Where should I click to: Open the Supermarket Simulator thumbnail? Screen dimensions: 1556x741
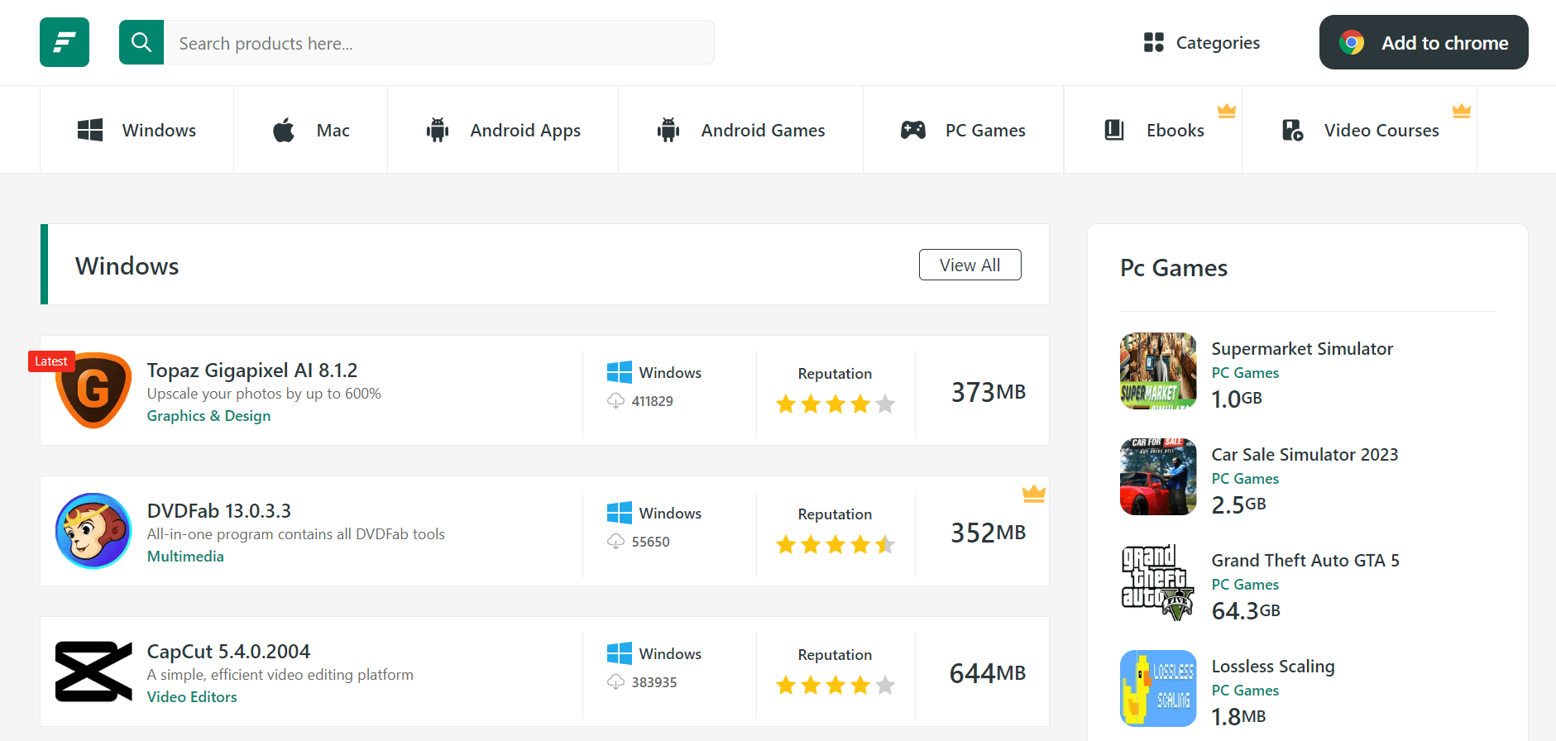click(x=1158, y=370)
